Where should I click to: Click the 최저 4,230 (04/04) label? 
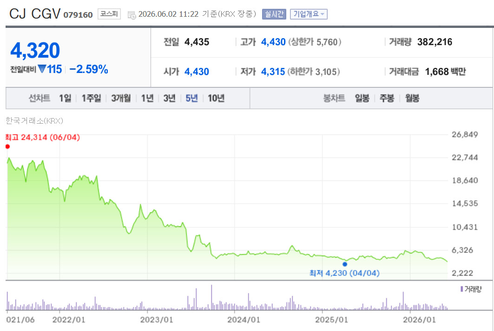click(x=344, y=273)
